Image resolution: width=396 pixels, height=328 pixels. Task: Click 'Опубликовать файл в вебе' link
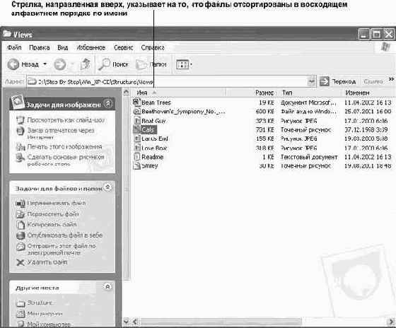click(x=64, y=235)
